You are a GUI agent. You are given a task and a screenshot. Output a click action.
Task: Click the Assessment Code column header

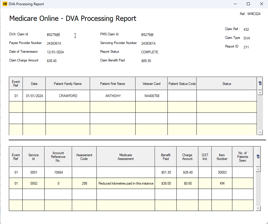pos(84,157)
